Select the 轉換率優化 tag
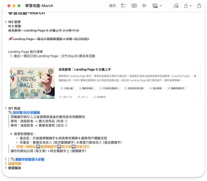Screen dimensions: 207x181 pos(86,88)
